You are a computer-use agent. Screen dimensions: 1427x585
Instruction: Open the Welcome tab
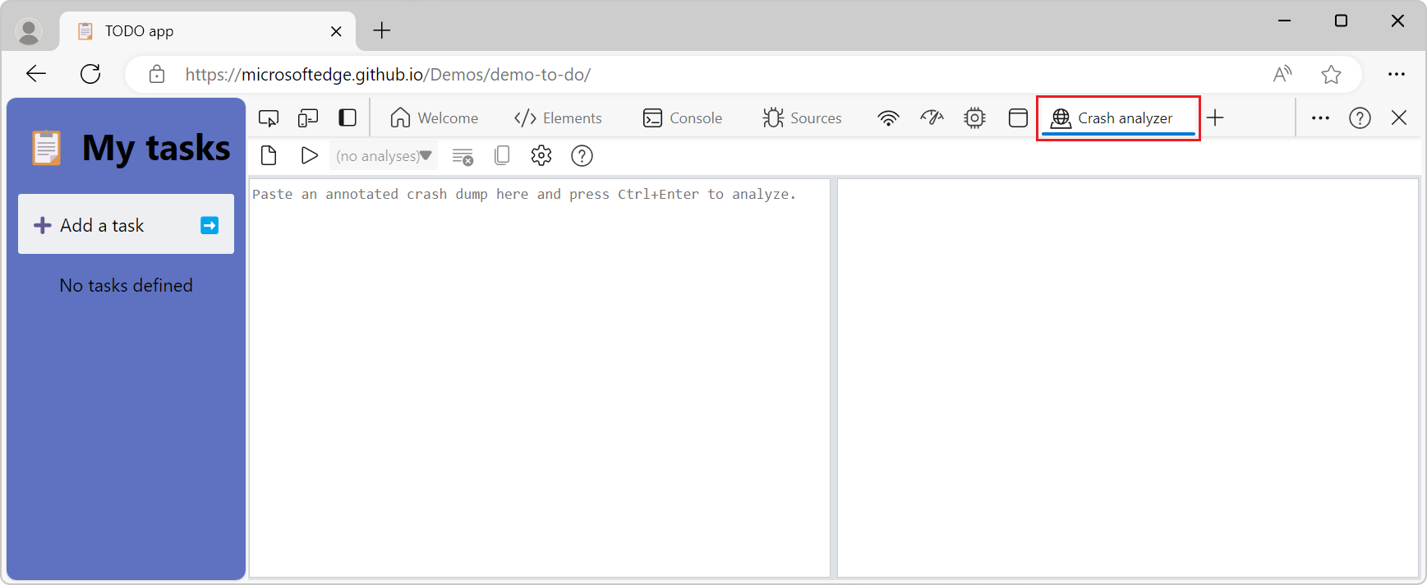click(435, 118)
